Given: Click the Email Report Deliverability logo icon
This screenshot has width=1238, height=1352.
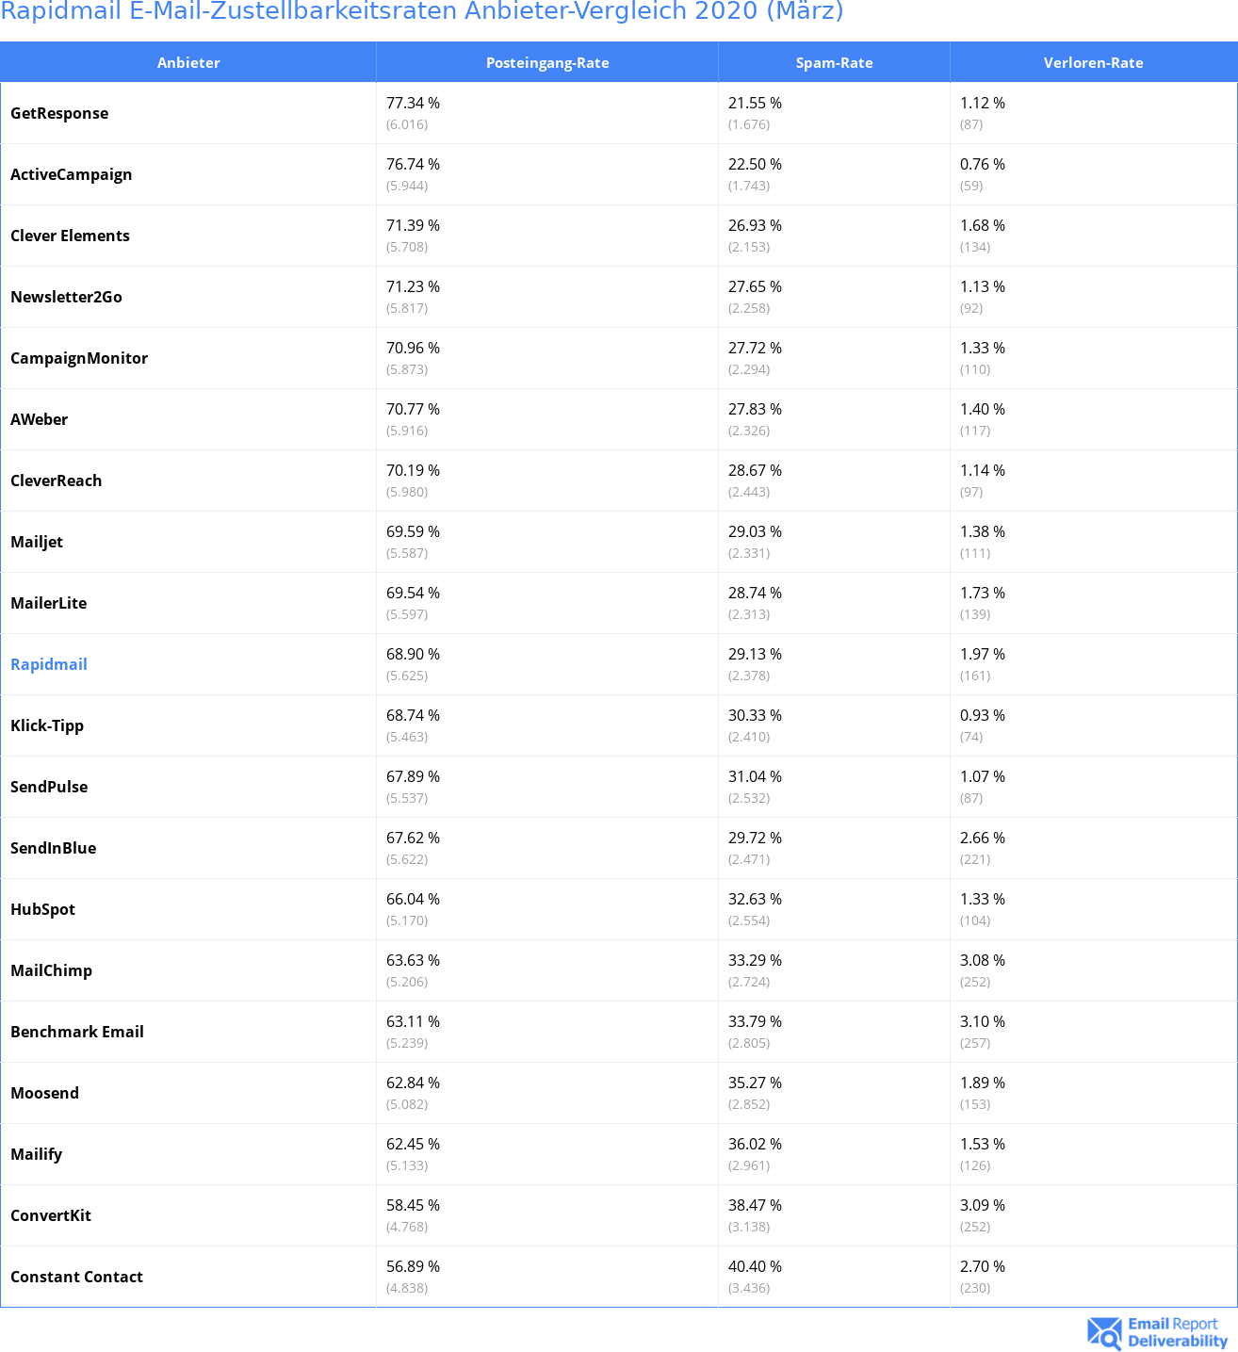Looking at the screenshot, I should [x=1103, y=1332].
